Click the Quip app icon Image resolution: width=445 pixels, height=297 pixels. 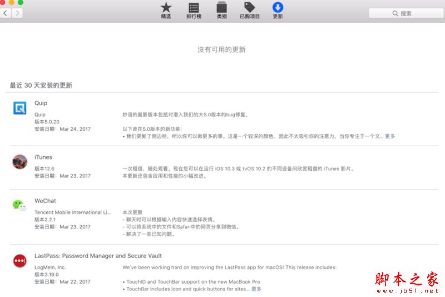20,108
